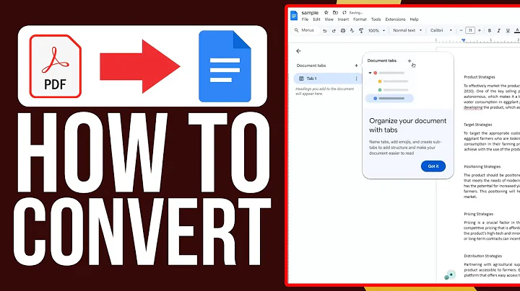Click the Organize your document with tabs text
This screenshot has width=520, height=291.
pos(407,125)
